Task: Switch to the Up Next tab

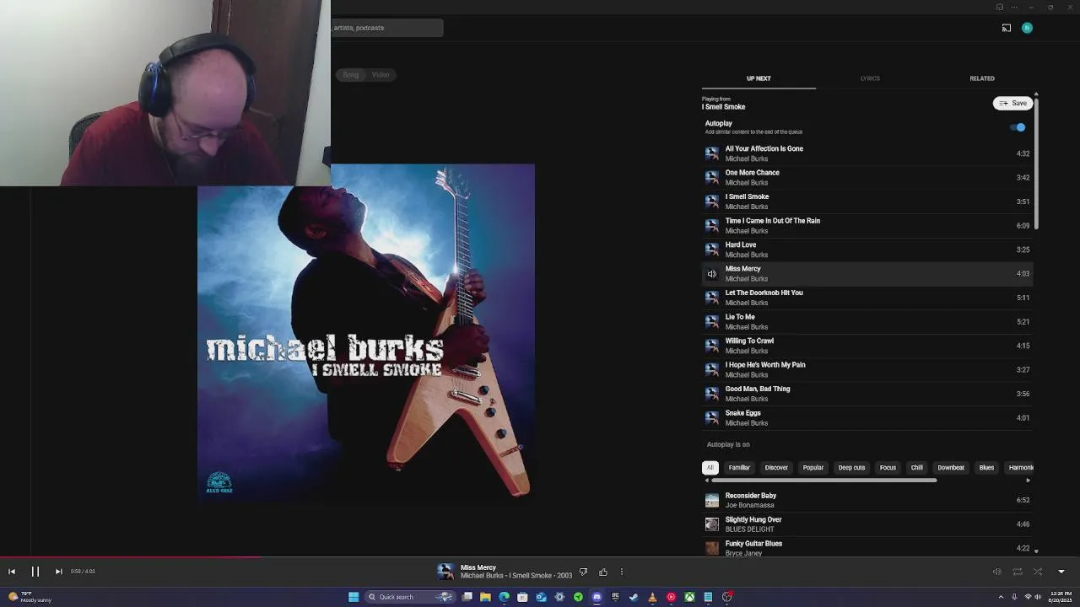Action: 759,78
